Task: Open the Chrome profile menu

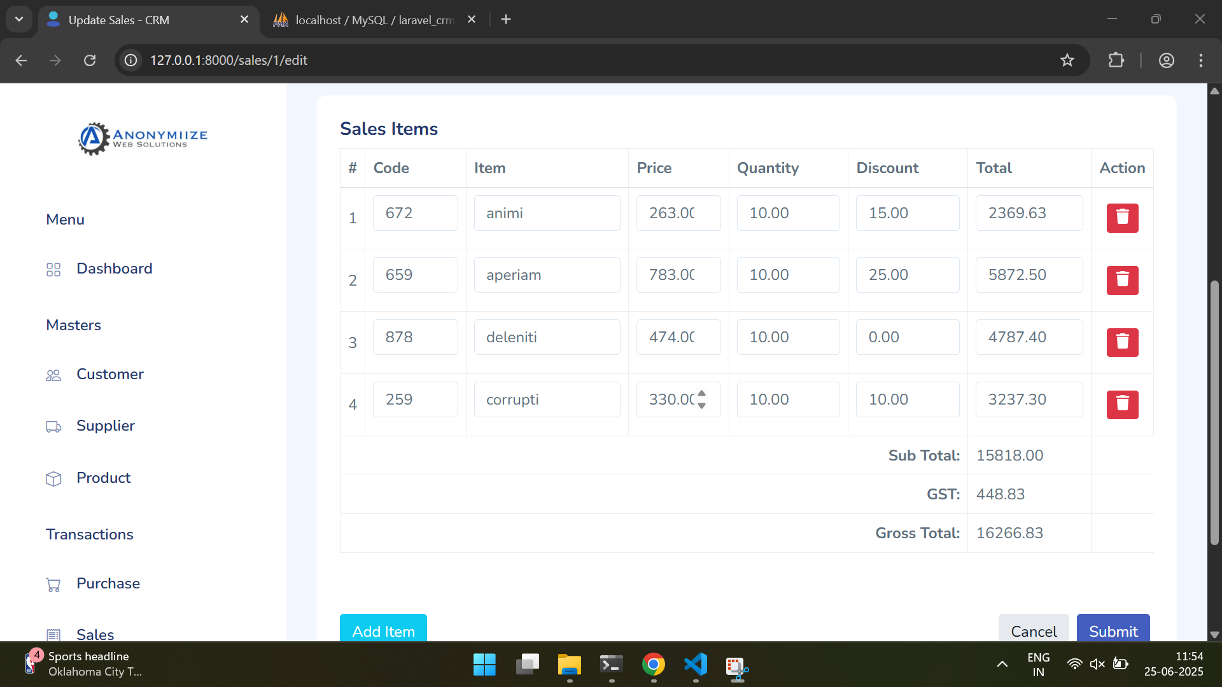Action: coord(1166,60)
